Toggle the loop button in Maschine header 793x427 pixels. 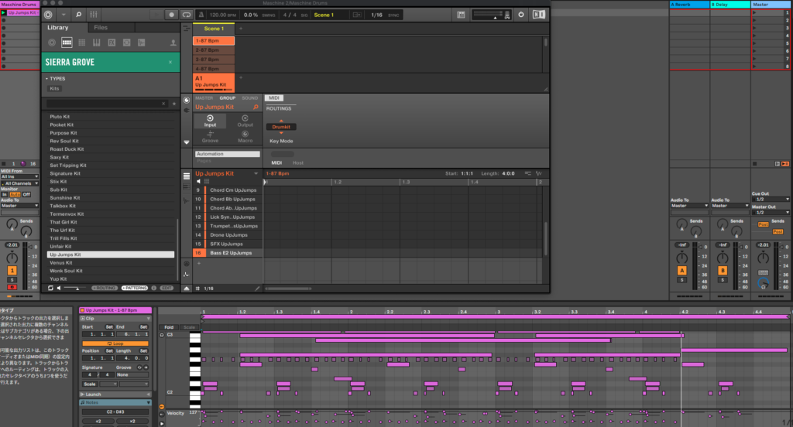[x=186, y=15]
